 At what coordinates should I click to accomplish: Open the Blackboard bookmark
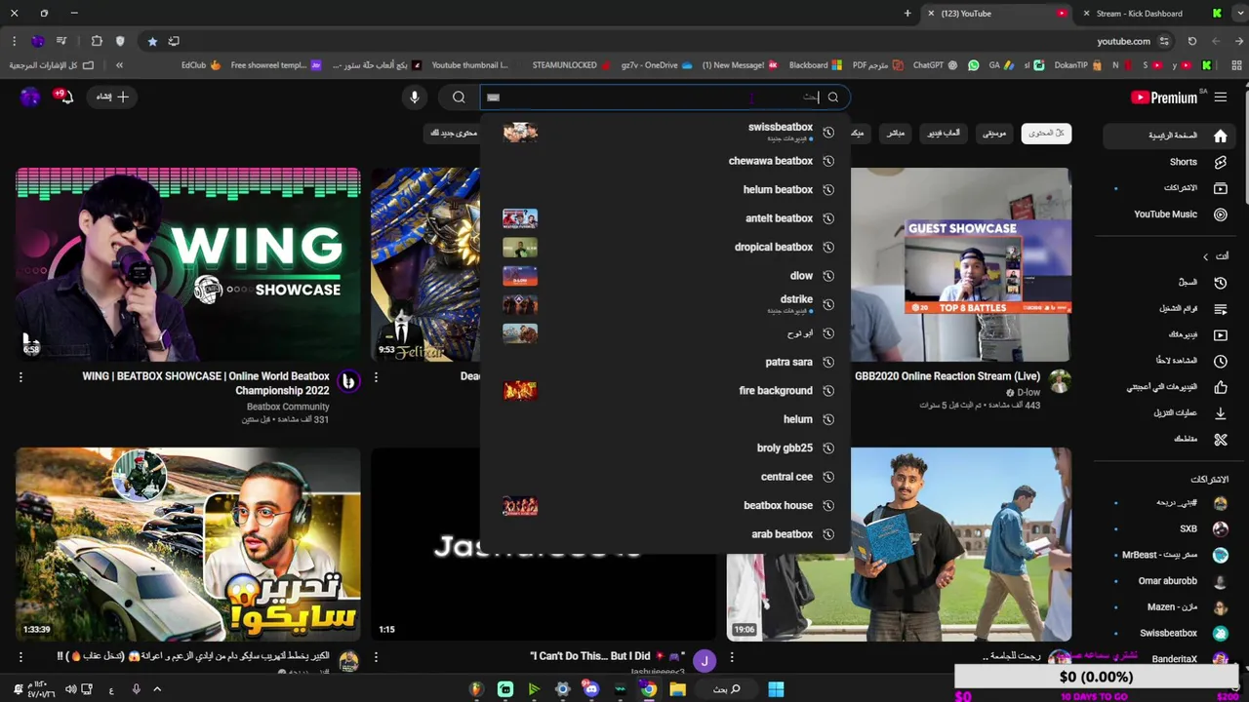point(816,65)
